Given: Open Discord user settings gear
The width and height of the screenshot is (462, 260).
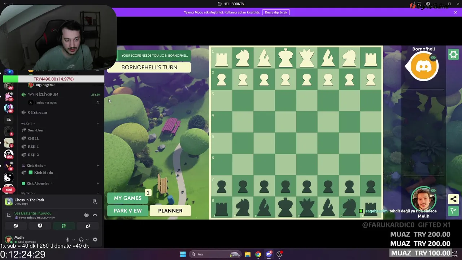Looking at the screenshot, I should coord(95,239).
